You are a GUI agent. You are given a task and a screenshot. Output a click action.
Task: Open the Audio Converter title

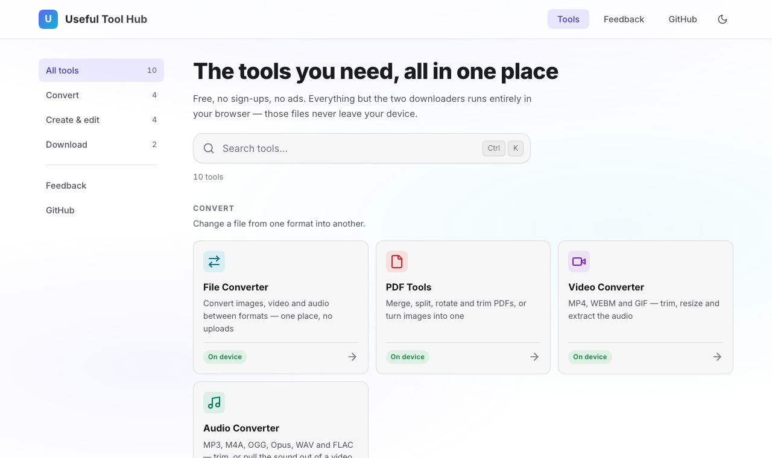(241, 428)
